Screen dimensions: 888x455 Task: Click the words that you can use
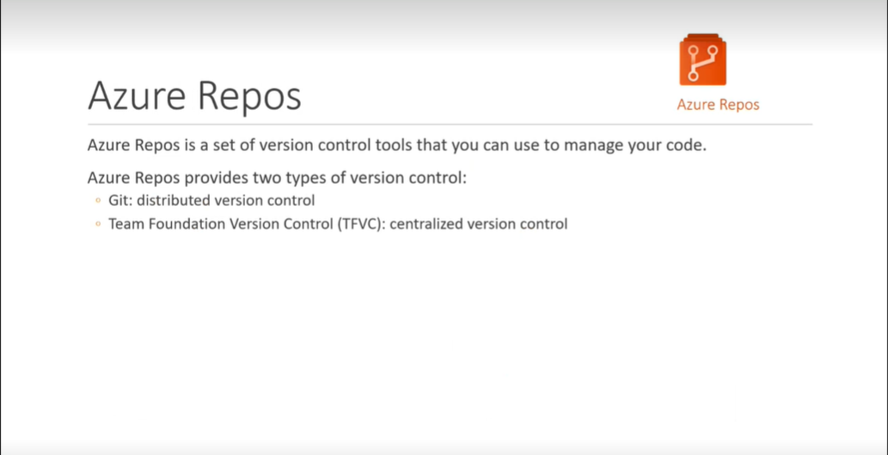point(482,145)
